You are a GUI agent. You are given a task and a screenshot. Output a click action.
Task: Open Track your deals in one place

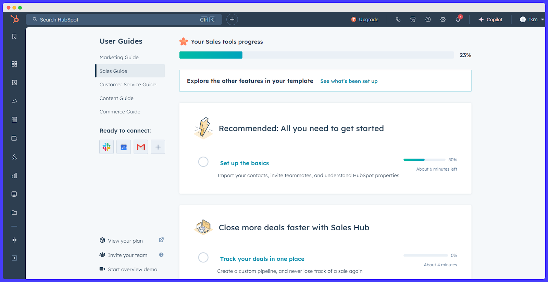click(262, 259)
